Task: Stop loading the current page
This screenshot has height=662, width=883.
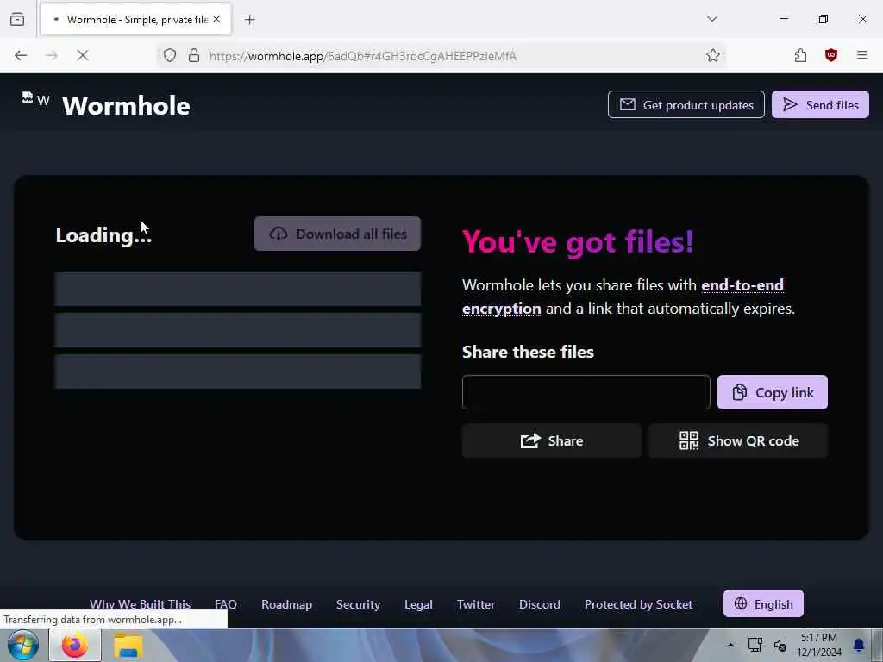Action: point(82,55)
